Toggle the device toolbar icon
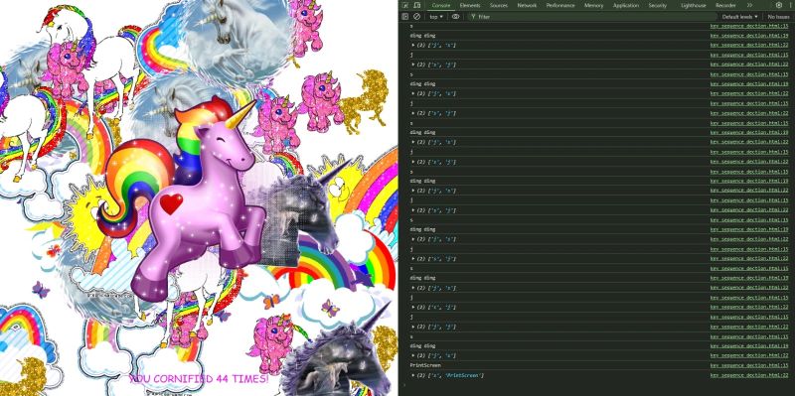The height and width of the screenshot is (396, 795). [x=416, y=5]
